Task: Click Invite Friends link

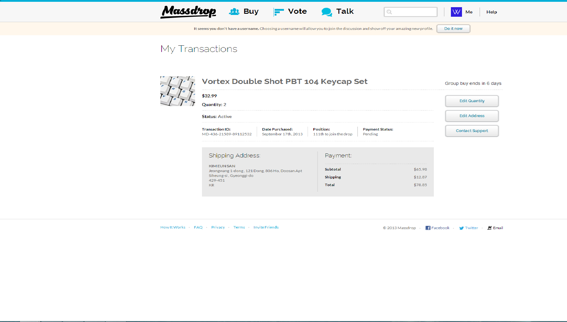Action: [266, 227]
